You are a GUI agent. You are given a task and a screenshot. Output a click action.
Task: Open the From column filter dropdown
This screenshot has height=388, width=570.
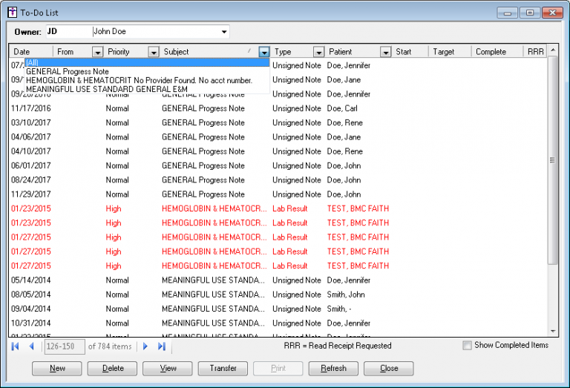(97, 52)
